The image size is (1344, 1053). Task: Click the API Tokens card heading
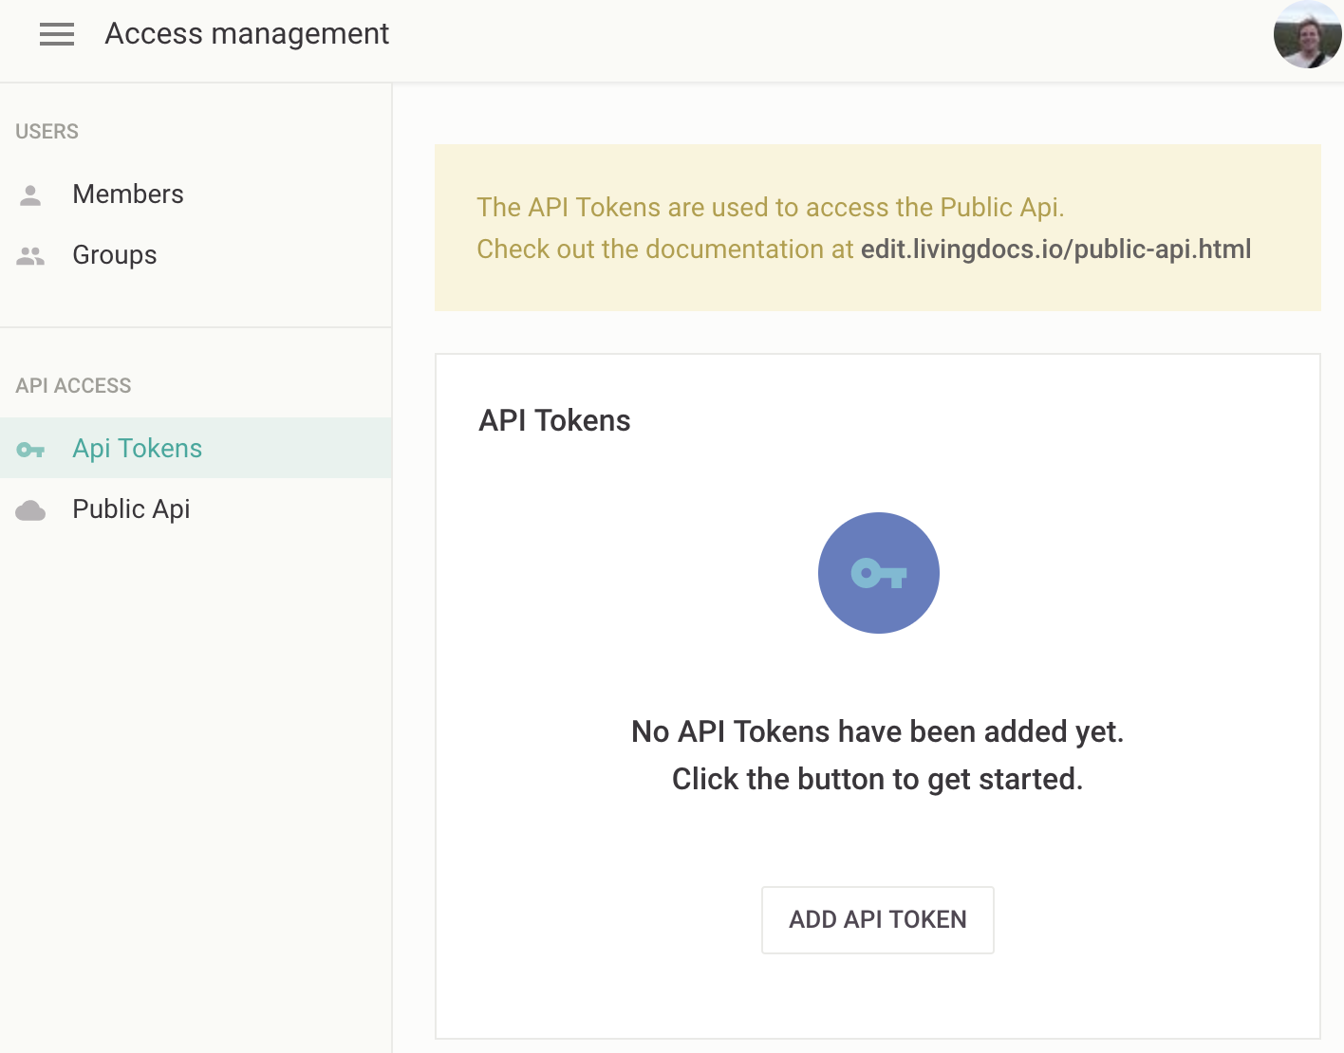point(554,420)
